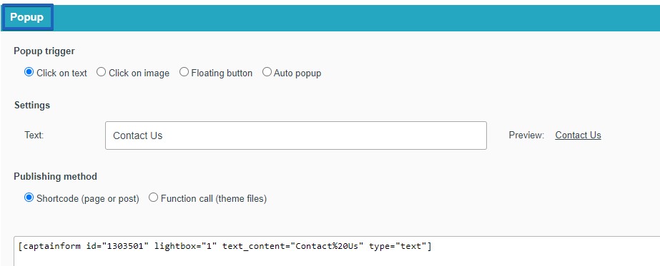Select Shortcode (page or post) method

(x=29, y=198)
